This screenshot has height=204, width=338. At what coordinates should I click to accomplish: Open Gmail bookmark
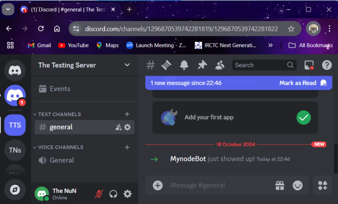click(39, 45)
